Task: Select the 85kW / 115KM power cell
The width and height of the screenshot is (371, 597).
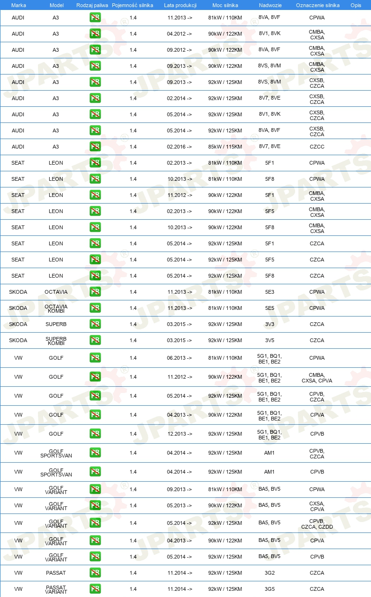Action: 225,147
